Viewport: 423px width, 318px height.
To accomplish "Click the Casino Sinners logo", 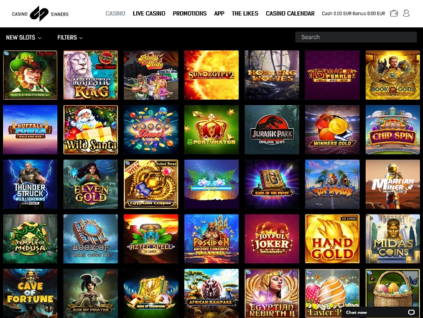I will pyautogui.click(x=40, y=14).
